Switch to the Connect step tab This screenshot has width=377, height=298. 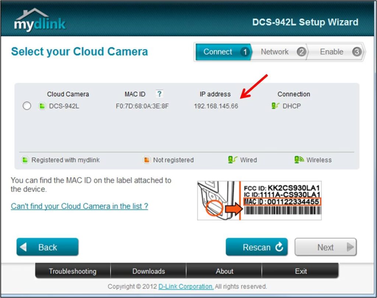point(223,52)
